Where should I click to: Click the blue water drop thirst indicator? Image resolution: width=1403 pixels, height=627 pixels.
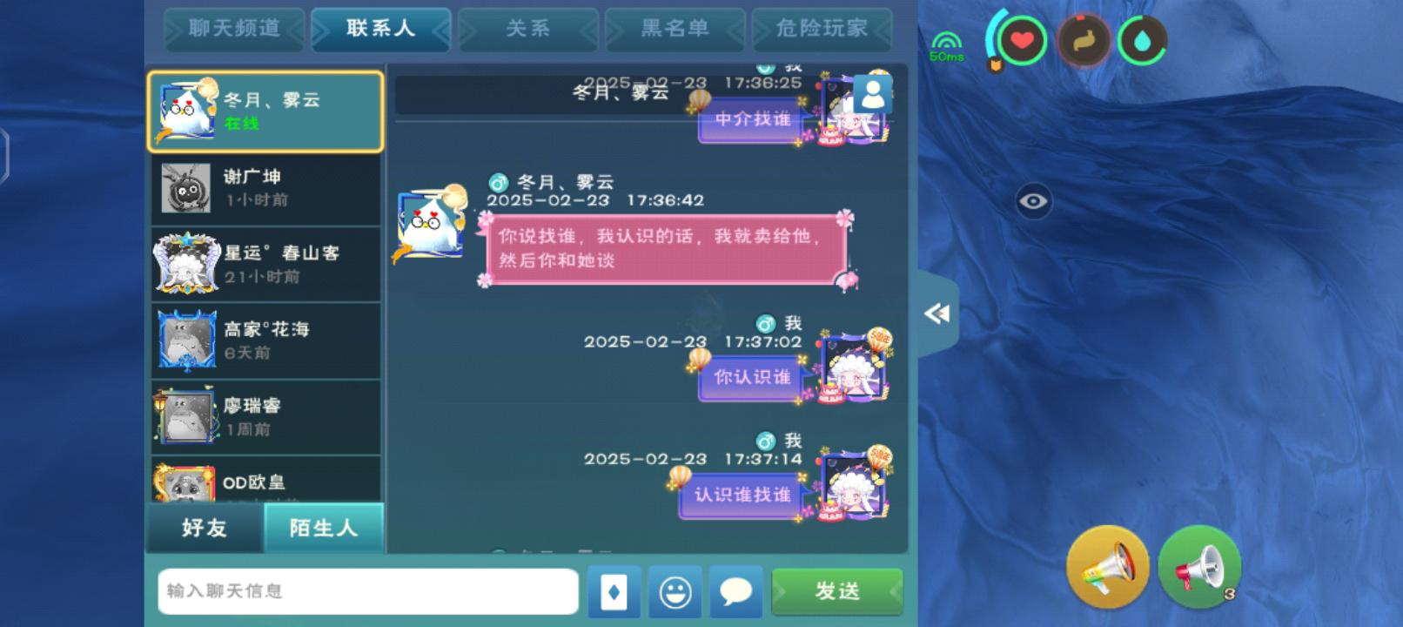pos(1142,40)
